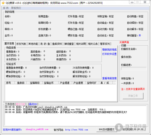151x135 pixels.
Task: Click the 调试BUG link
Action: click(x=33, y=104)
